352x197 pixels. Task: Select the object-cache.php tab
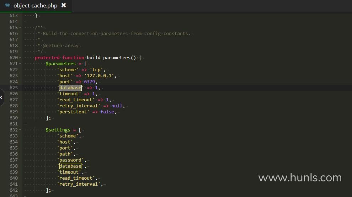tap(36, 6)
